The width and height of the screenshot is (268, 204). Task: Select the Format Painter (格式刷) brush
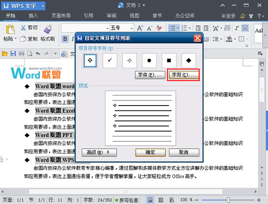point(48,29)
